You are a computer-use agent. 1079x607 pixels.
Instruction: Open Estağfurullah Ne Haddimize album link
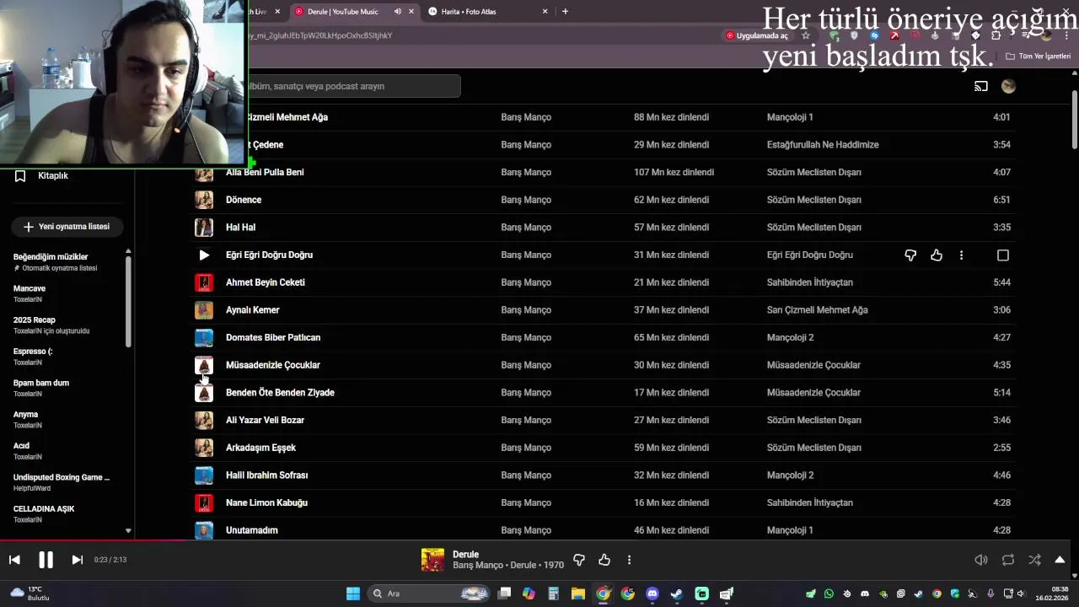click(x=823, y=145)
